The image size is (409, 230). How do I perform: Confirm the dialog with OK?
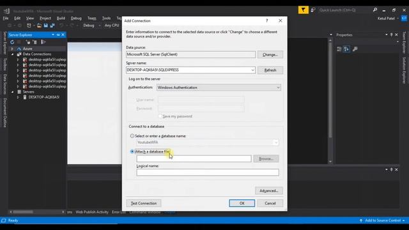[242, 203]
